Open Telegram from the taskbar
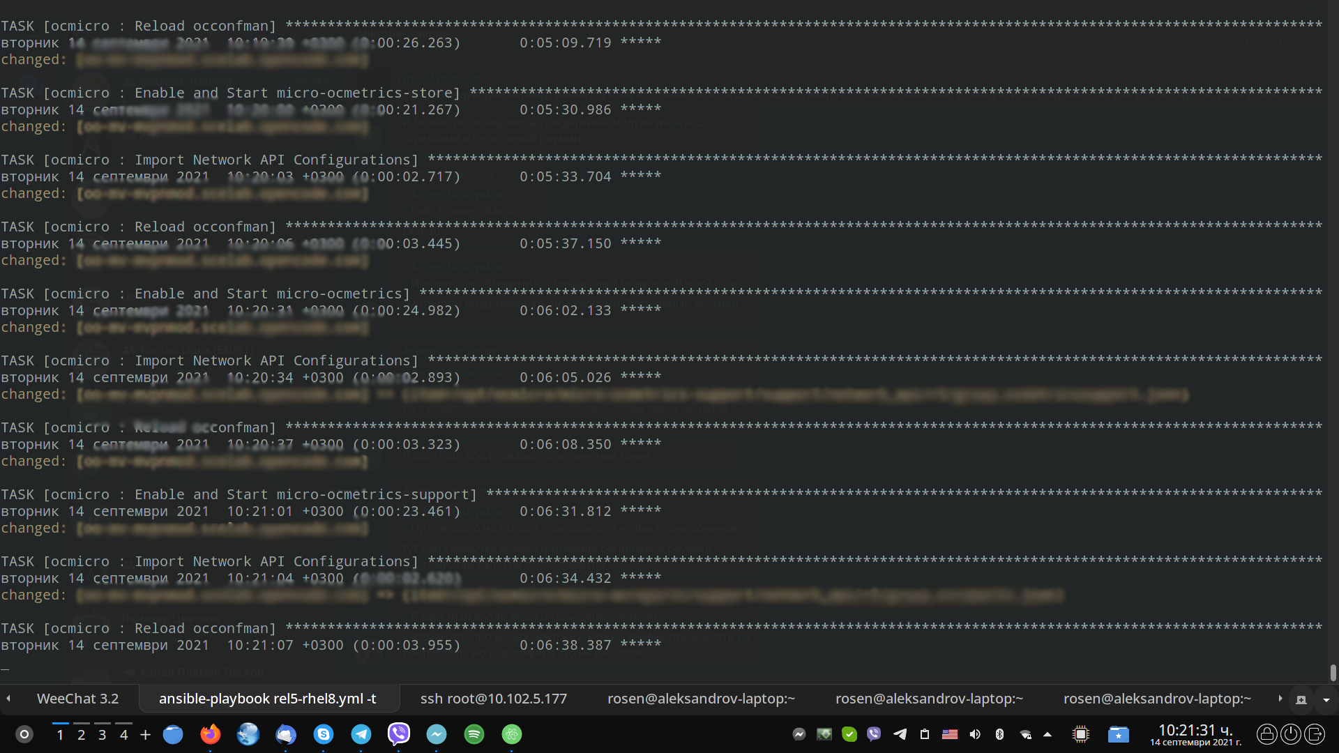Image resolution: width=1339 pixels, height=753 pixels. point(361,734)
